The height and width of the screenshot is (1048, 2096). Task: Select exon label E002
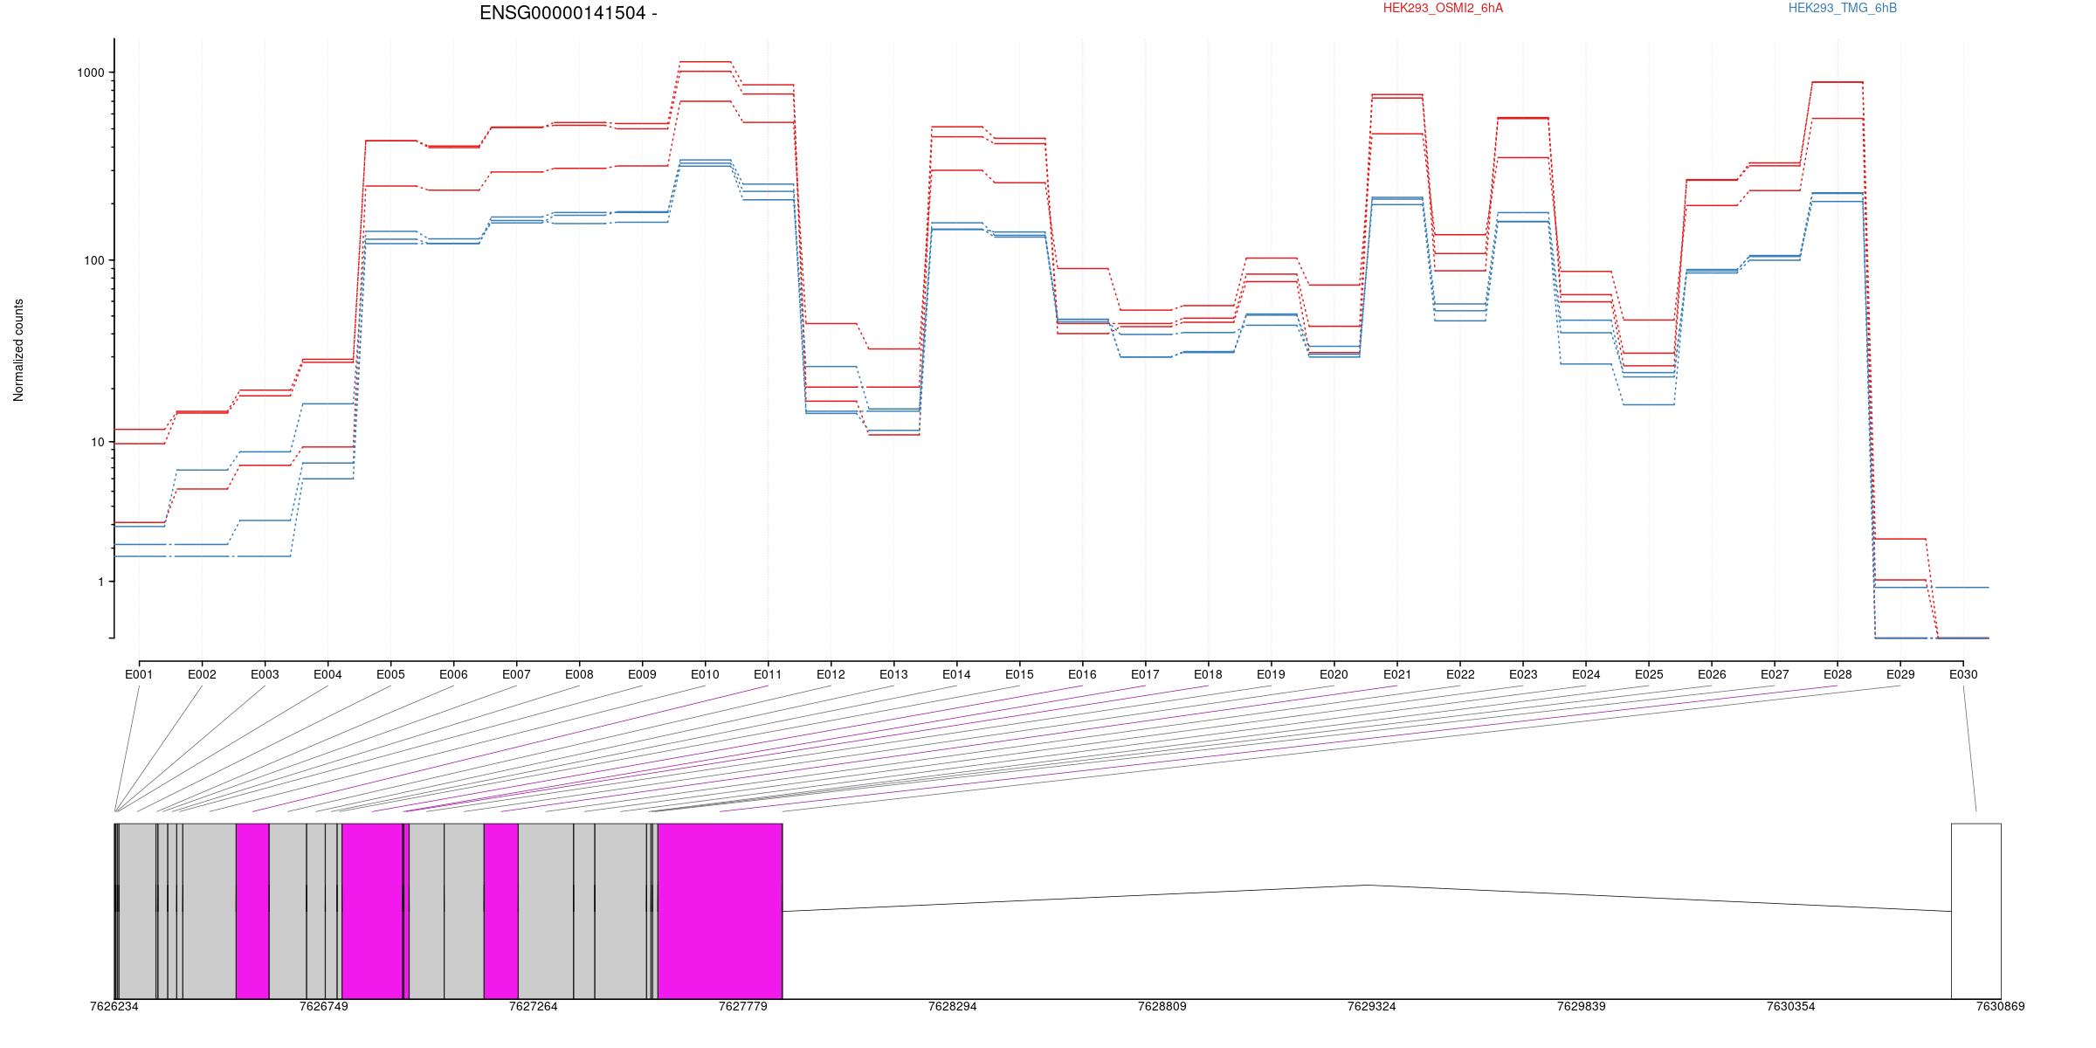point(202,674)
